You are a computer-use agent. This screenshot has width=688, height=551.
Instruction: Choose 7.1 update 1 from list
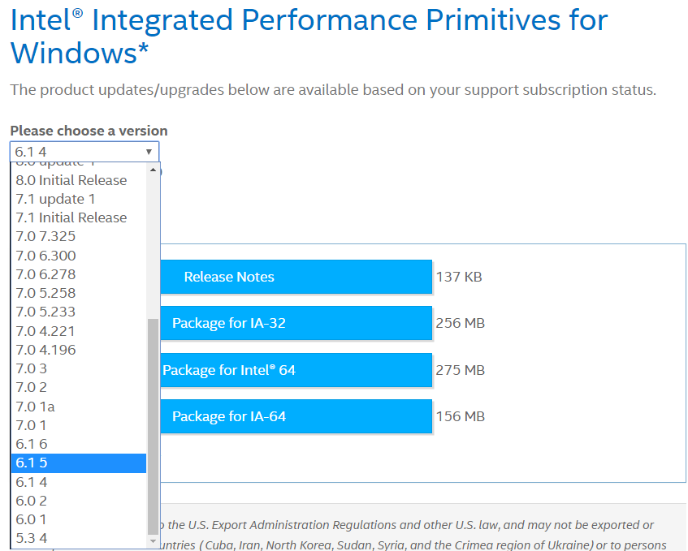(56, 199)
